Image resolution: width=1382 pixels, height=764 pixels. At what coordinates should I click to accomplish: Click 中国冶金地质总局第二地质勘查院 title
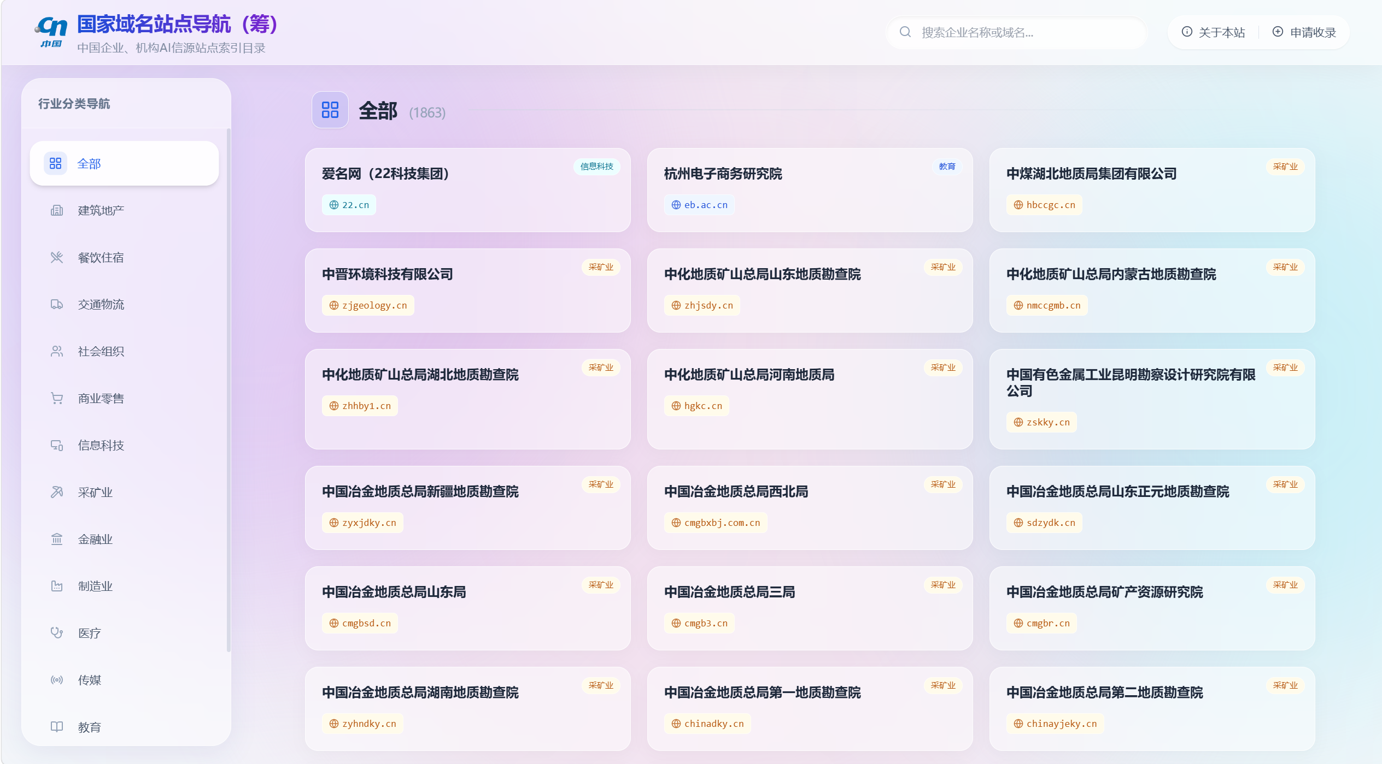(x=1104, y=692)
